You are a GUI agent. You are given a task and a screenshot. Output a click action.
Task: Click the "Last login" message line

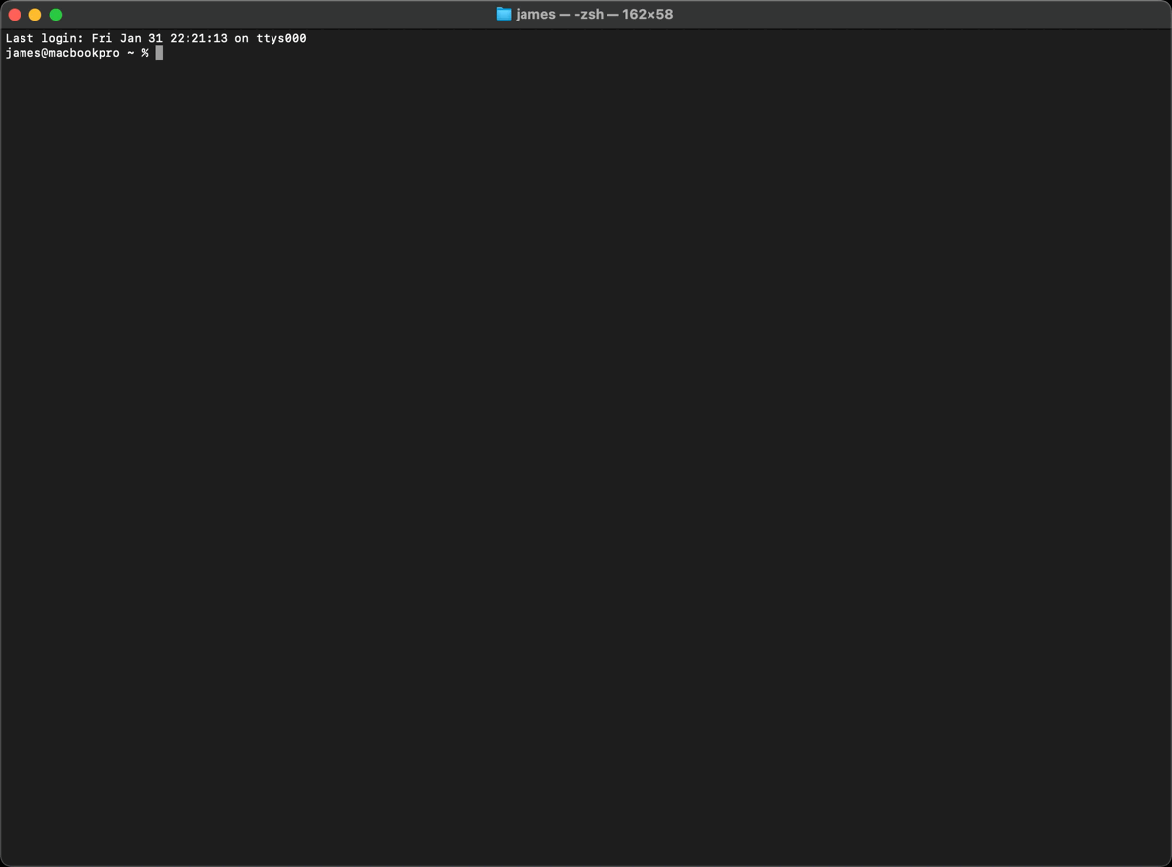pos(156,38)
